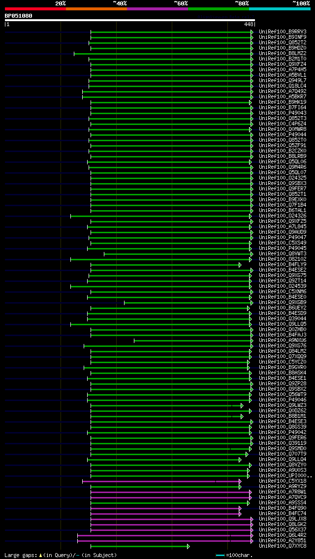
Task: Click the truncated UniRef100_UPI000.. label
Action: pyautogui.click(x=285, y=475)
